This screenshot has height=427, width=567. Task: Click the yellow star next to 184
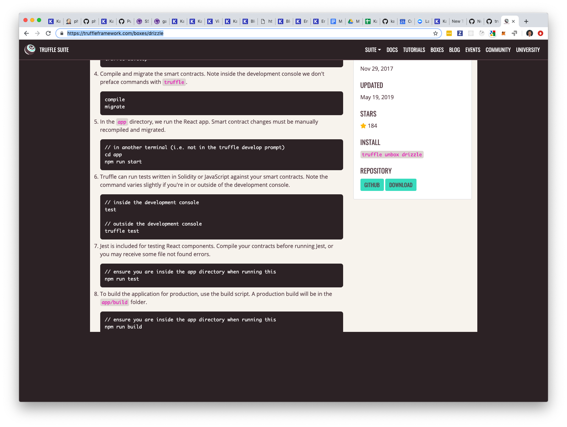click(363, 126)
